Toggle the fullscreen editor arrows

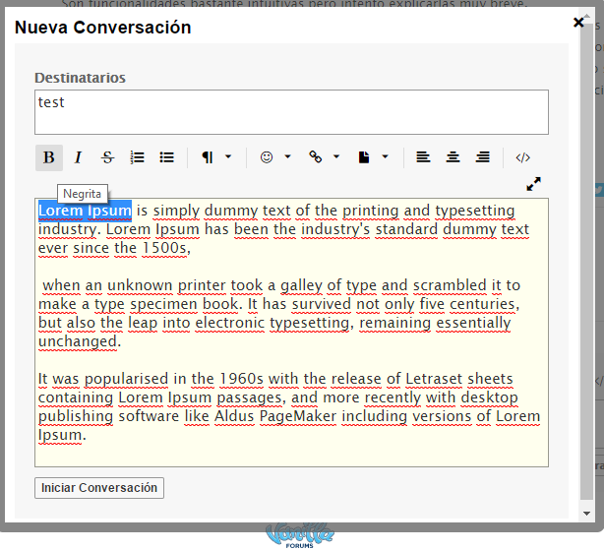(x=533, y=184)
